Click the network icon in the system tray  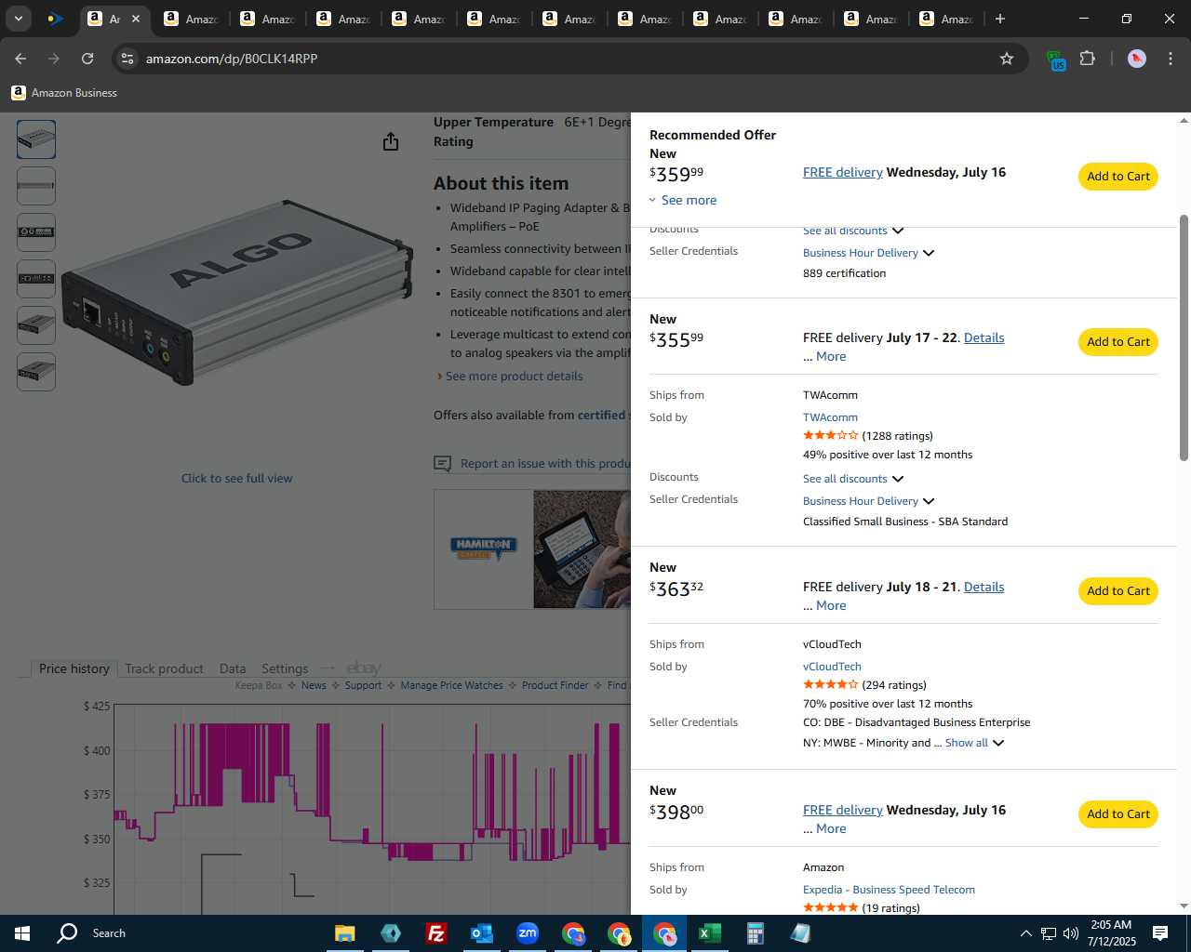pyautogui.click(x=1049, y=933)
